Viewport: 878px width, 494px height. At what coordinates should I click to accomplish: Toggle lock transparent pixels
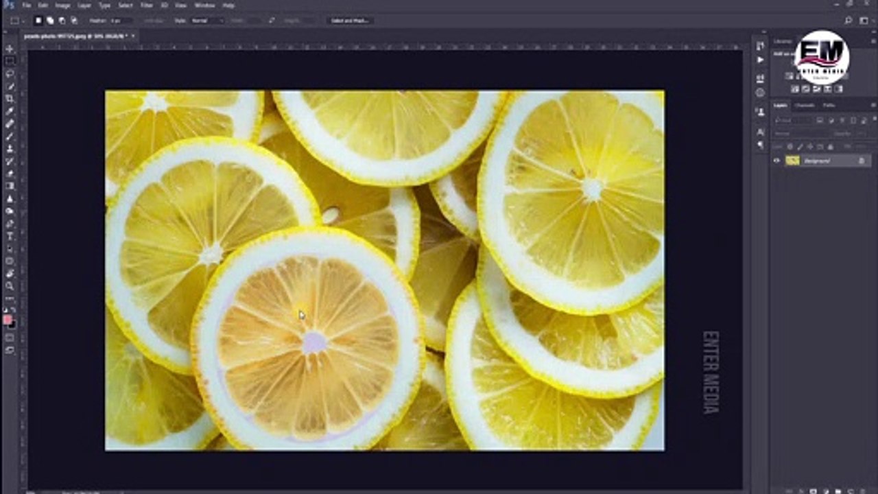(x=790, y=147)
